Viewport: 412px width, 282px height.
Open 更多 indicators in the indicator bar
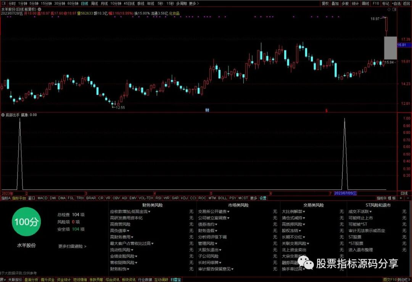(x=254, y=198)
